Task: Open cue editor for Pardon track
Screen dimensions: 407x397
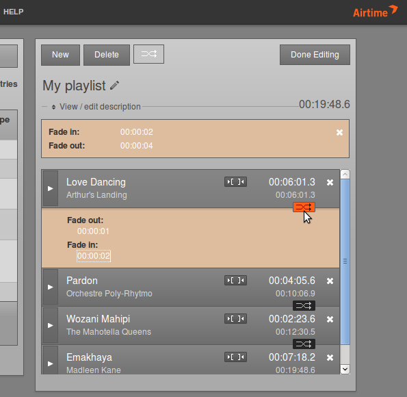Action: tap(235, 281)
